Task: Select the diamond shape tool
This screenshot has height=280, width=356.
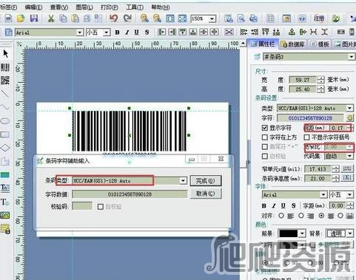Action: pyautogui.click(x=5, y=148)
